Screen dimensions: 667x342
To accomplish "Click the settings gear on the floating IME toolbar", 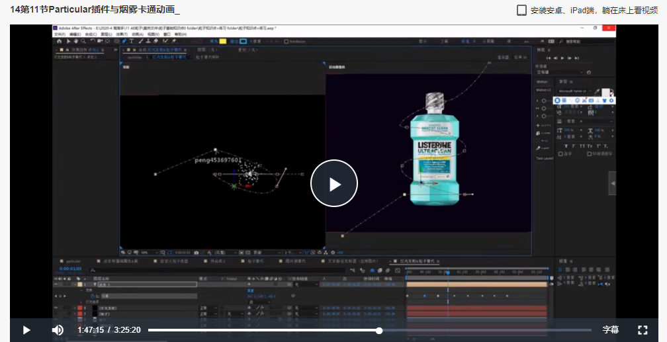I will [611, 101].
